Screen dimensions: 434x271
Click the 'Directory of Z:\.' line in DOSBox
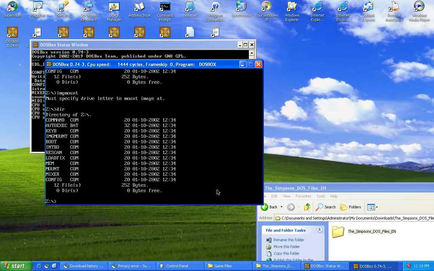[68, 114]
